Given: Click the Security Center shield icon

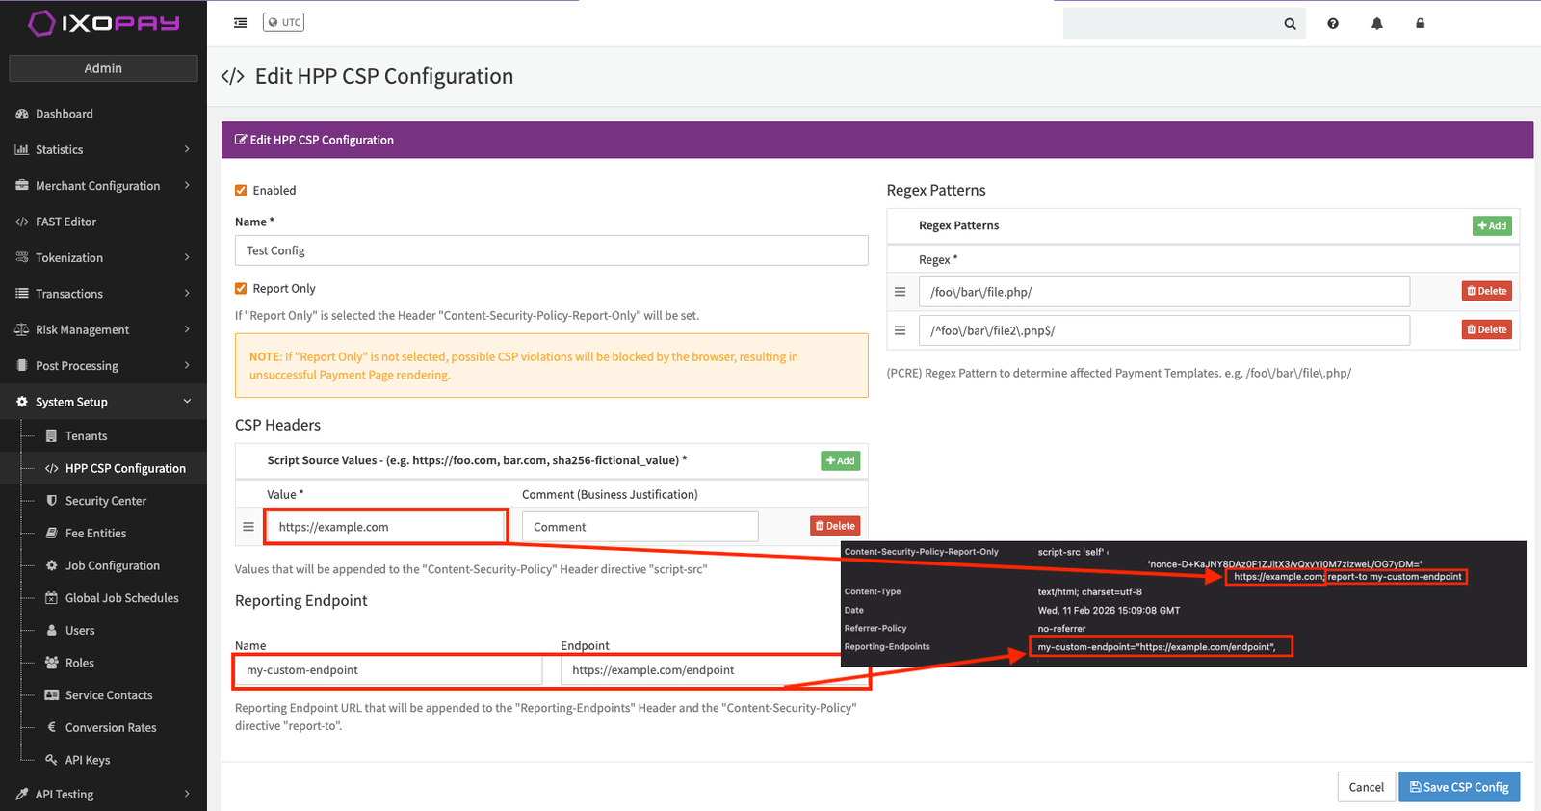Looking at the screenshot, I should point(52,501).
